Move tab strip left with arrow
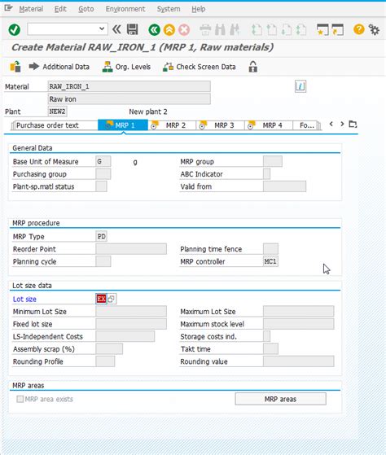This screenshot has width=386, height=455. click(331, 124)
